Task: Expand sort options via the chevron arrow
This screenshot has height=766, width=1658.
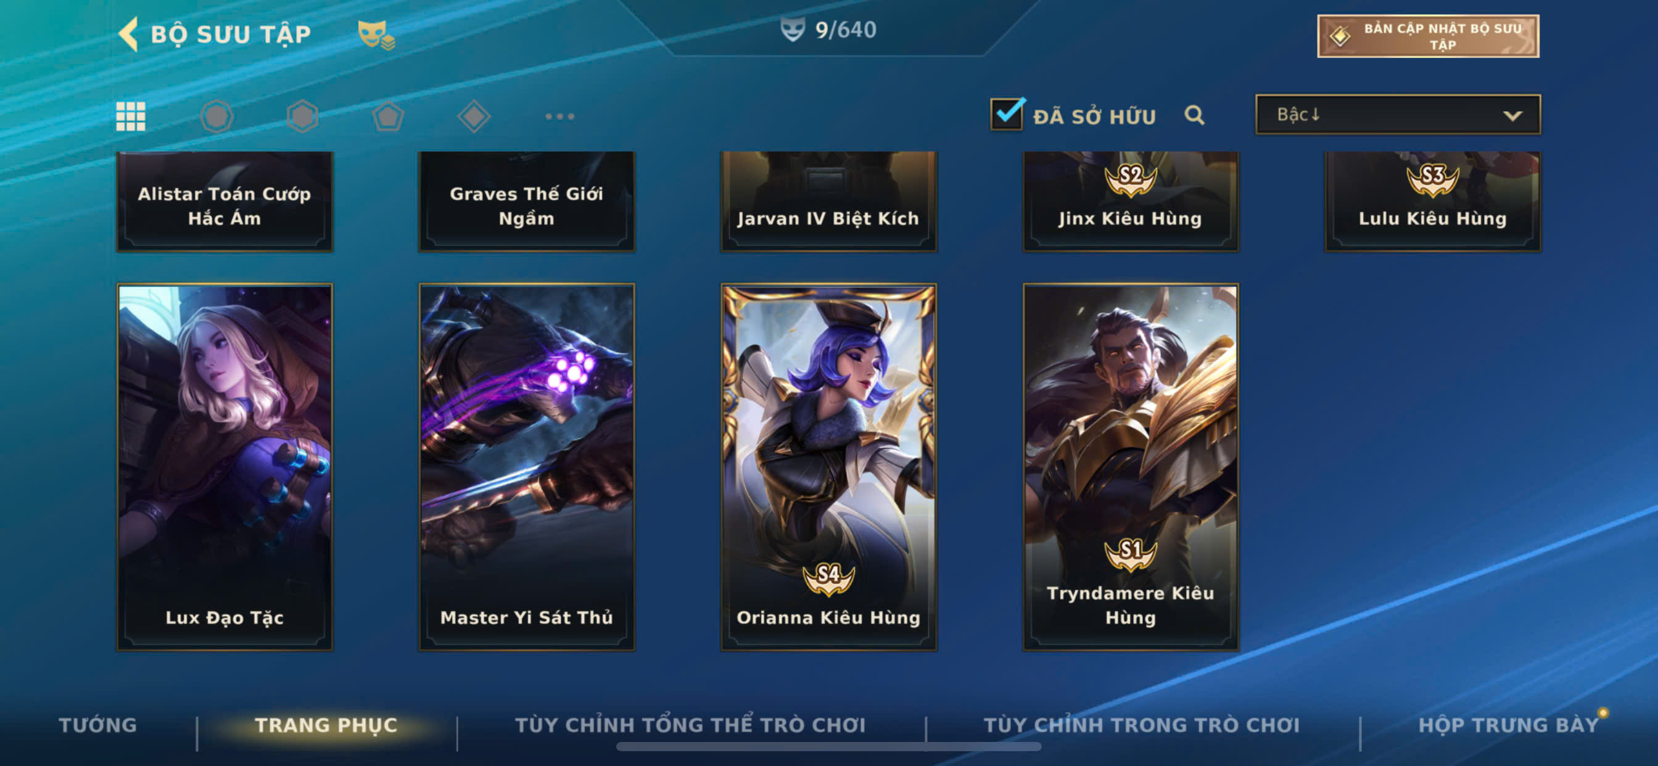Action: [1512, 116]
